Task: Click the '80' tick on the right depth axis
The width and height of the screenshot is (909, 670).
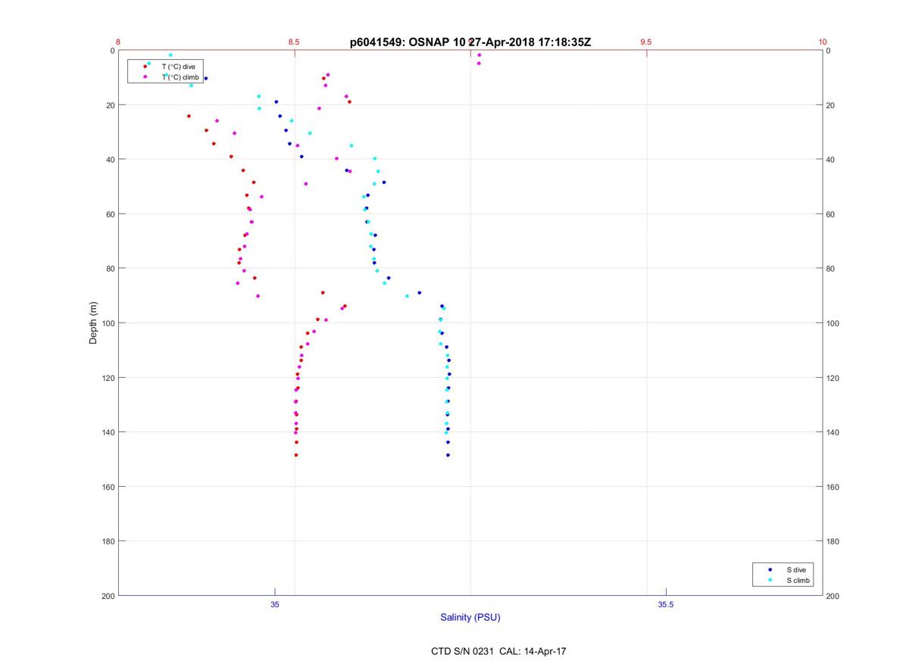Action: pos(831,269)
